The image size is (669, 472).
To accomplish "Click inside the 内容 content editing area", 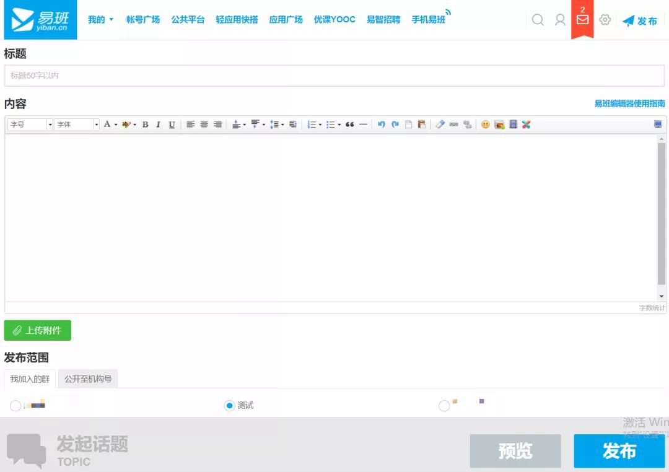I will pos(331,217).
